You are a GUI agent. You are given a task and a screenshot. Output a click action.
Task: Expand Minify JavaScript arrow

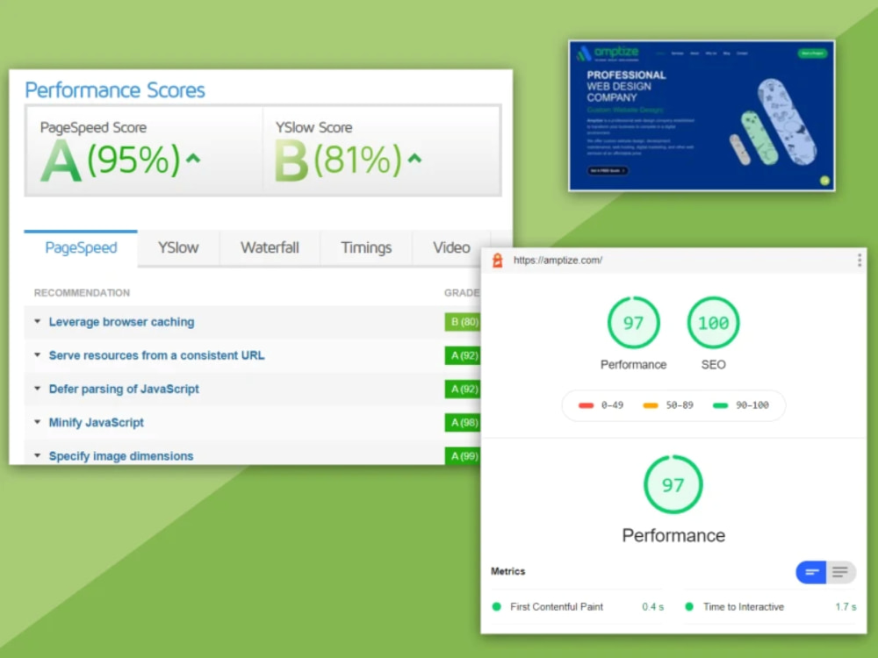click(x=38, y=423)
